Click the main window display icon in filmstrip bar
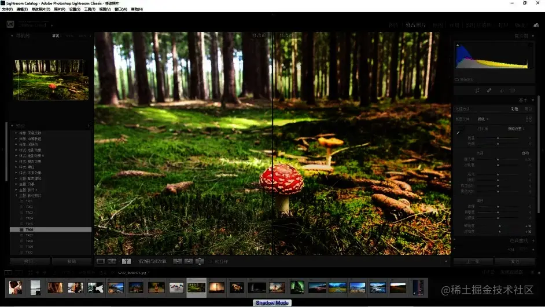Viewport: 545px width, 307px height. [x=8, y=272]
